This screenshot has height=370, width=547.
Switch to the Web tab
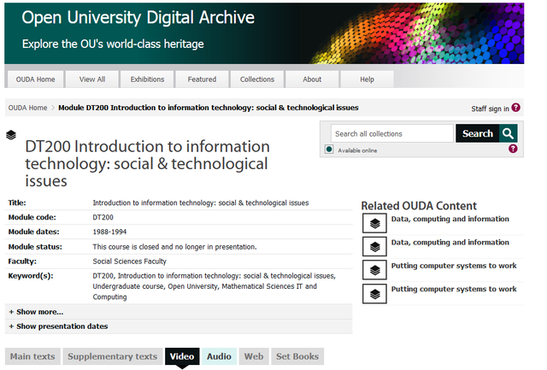(x=254, y=356)
